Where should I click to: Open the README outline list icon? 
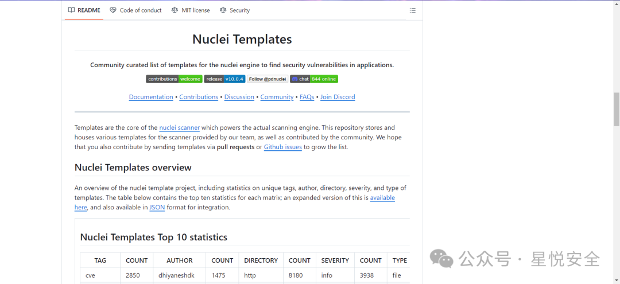tap(412, 10)
